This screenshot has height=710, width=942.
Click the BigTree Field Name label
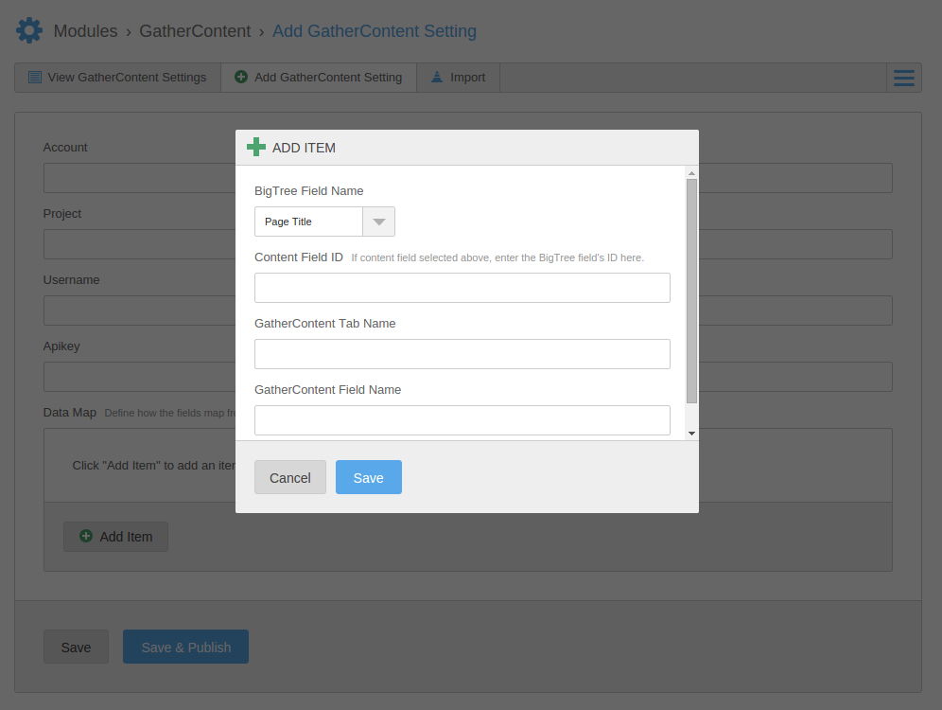308,190
